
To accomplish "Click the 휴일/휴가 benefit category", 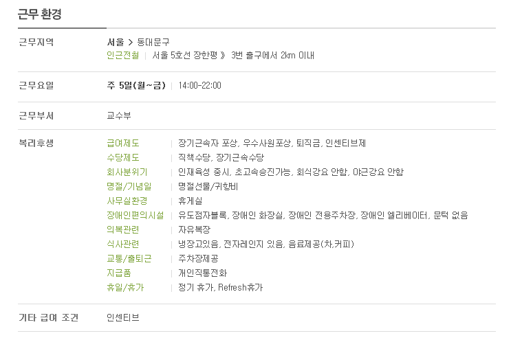I will [125, 288].
